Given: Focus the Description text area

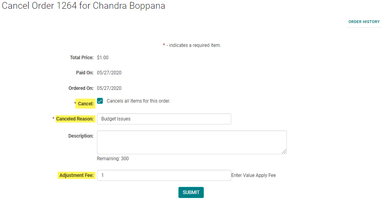Looking at the screenshot, I should click(x=192, y=142).
